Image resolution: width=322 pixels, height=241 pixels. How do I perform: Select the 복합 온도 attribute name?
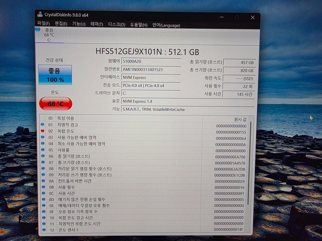click(x=66, y=131)
